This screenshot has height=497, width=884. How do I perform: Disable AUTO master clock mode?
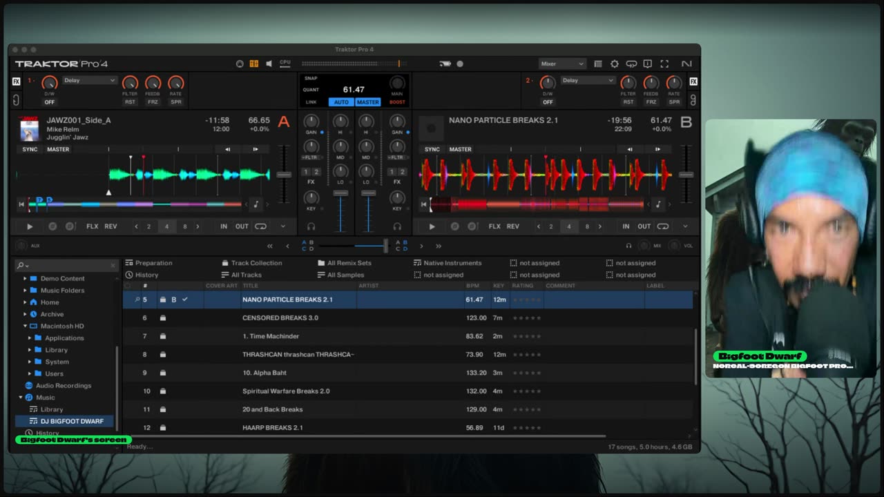341,102
